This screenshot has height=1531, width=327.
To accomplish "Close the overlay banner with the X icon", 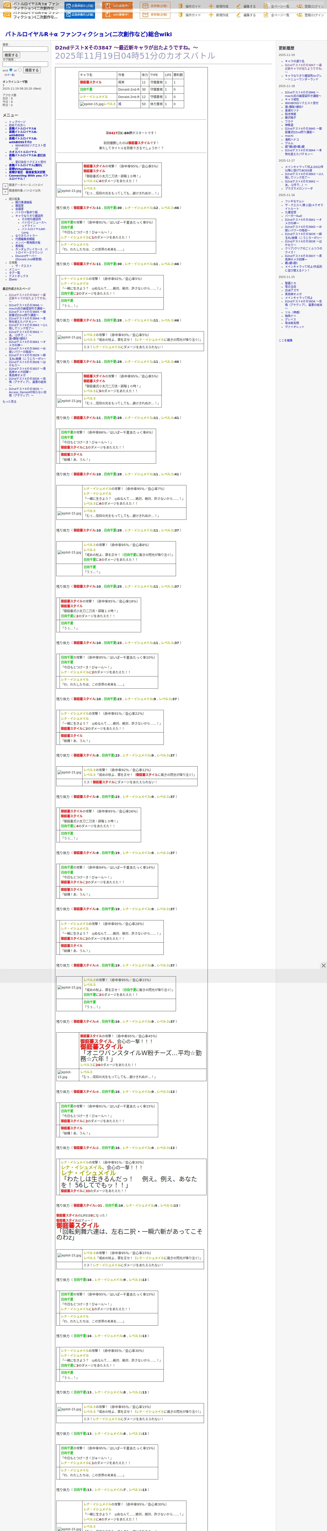I will [x=323, y=966].
